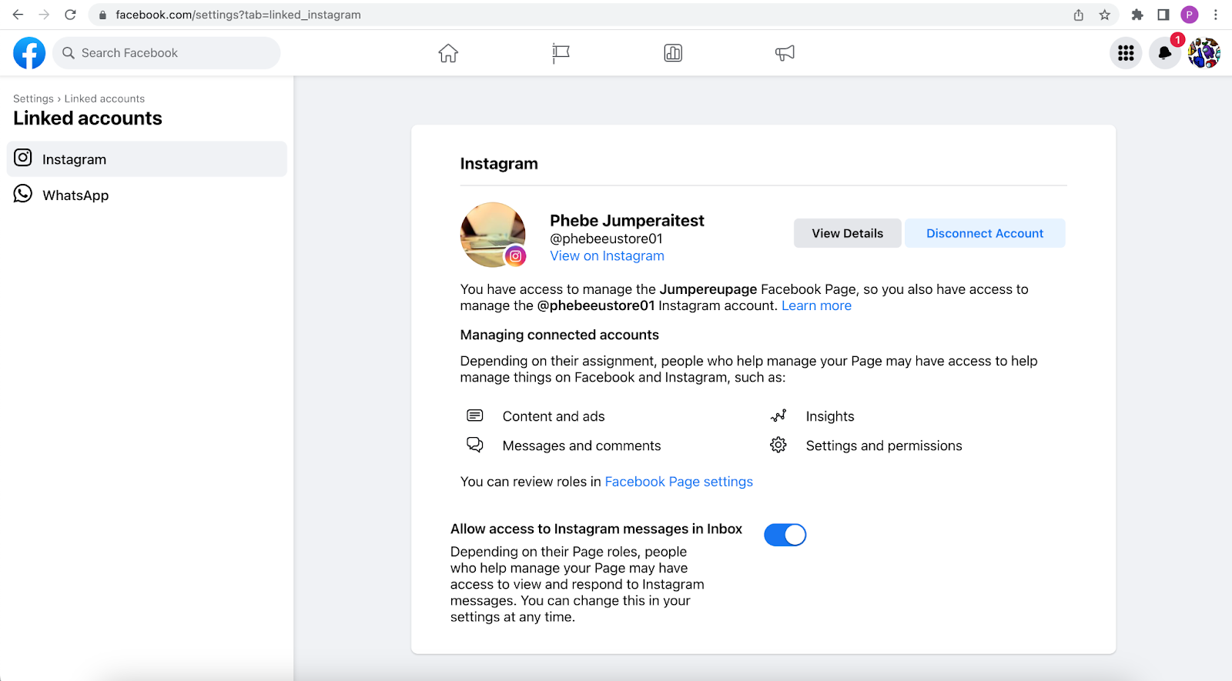Click the WhatsApp icon in the sidebar
This screenshot has height=681, width=1232.
click(x=23, y=194)
